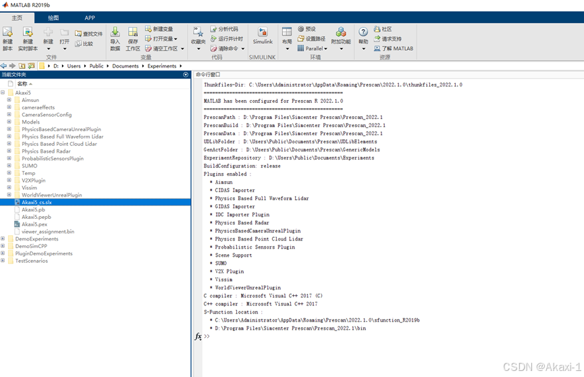Expand the SUMO folder
The height and width of the screenshot is (377, 584).
(x=9, y=166)
